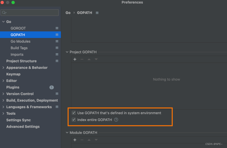
Task: Open Advanced Settings page
Action: pyautogui.click(x=23, y=127)
